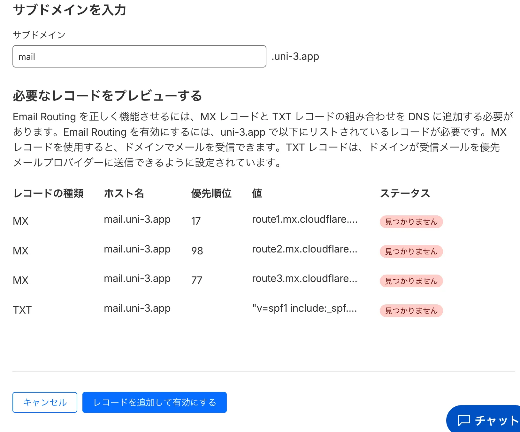Click MX type in priority 17 row
This screenshot has width=520, height=432.
click(21, 221)
